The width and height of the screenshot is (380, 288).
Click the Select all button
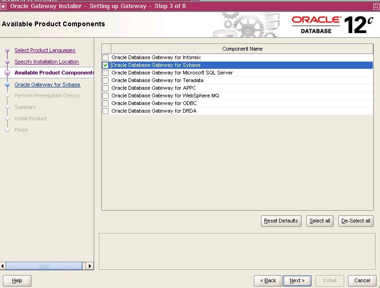[x=320, y=221]
